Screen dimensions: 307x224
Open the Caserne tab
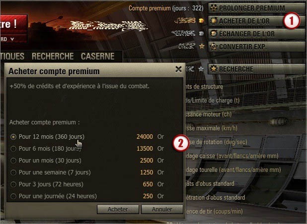pos(98,56)
